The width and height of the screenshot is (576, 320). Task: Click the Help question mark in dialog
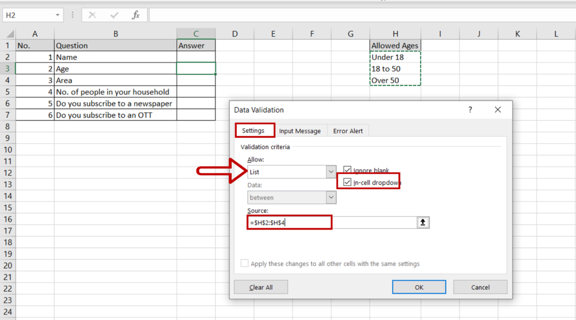click(470, 110)
